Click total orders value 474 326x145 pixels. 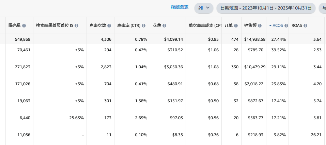point(235,39)
